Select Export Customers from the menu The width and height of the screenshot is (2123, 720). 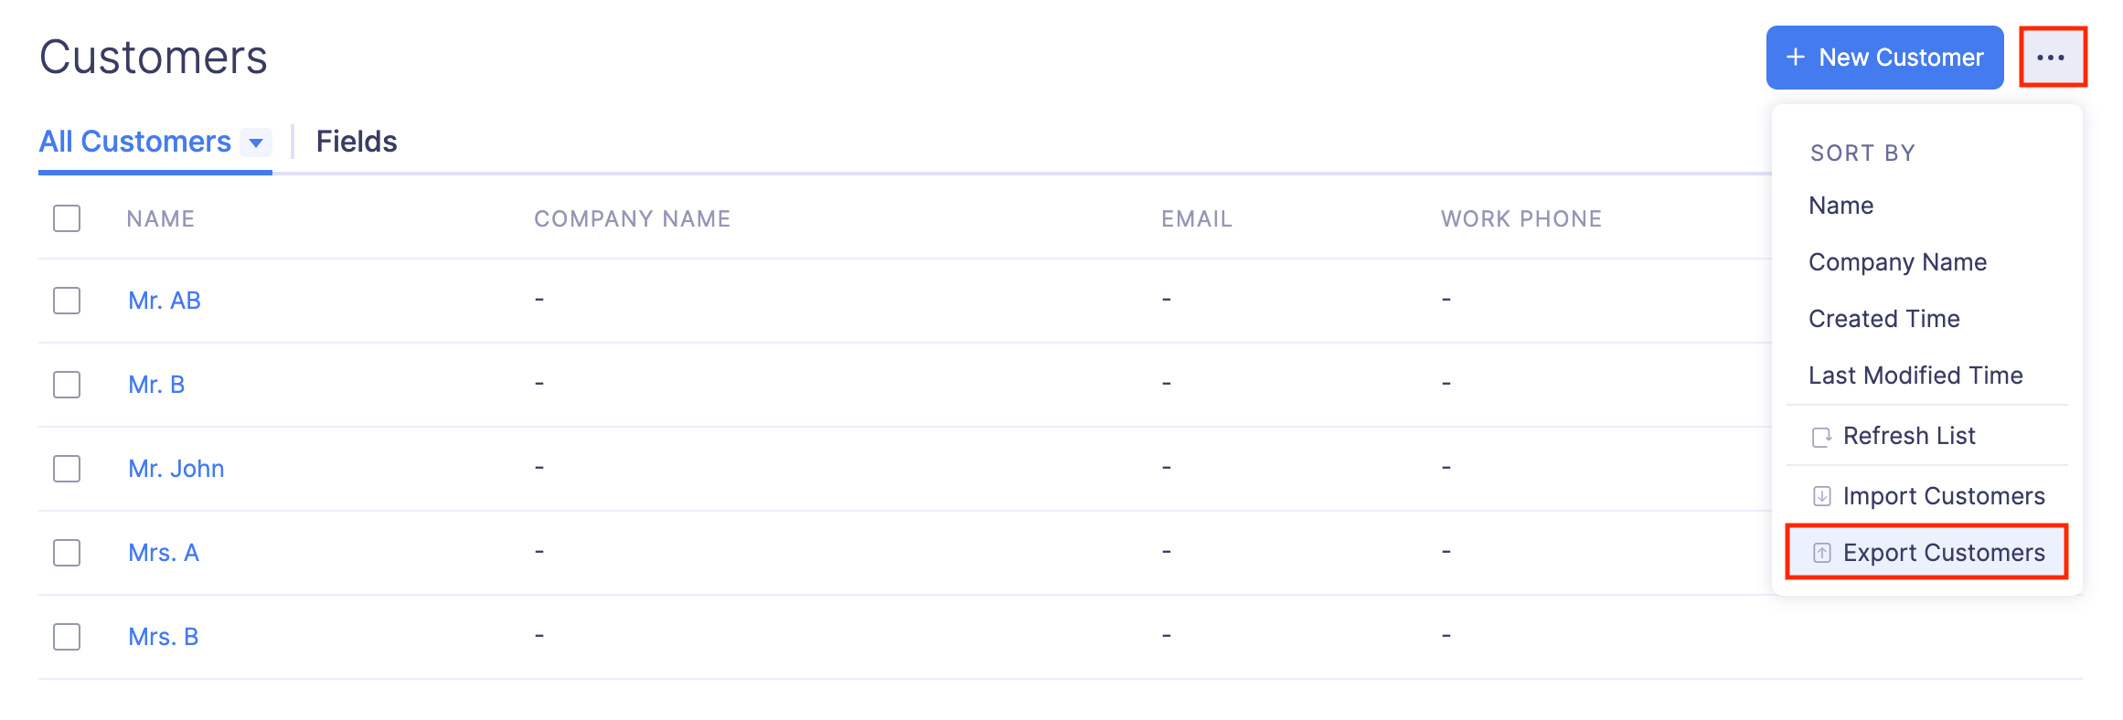click(1944, 553)
